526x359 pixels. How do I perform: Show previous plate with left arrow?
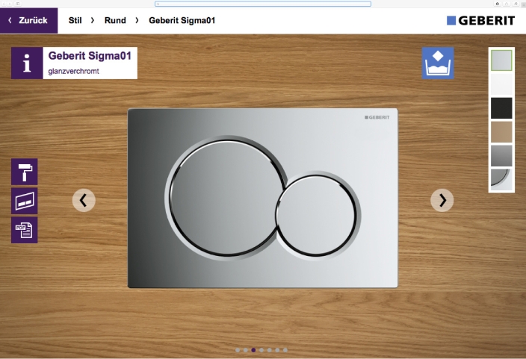(x=84, y=201)
